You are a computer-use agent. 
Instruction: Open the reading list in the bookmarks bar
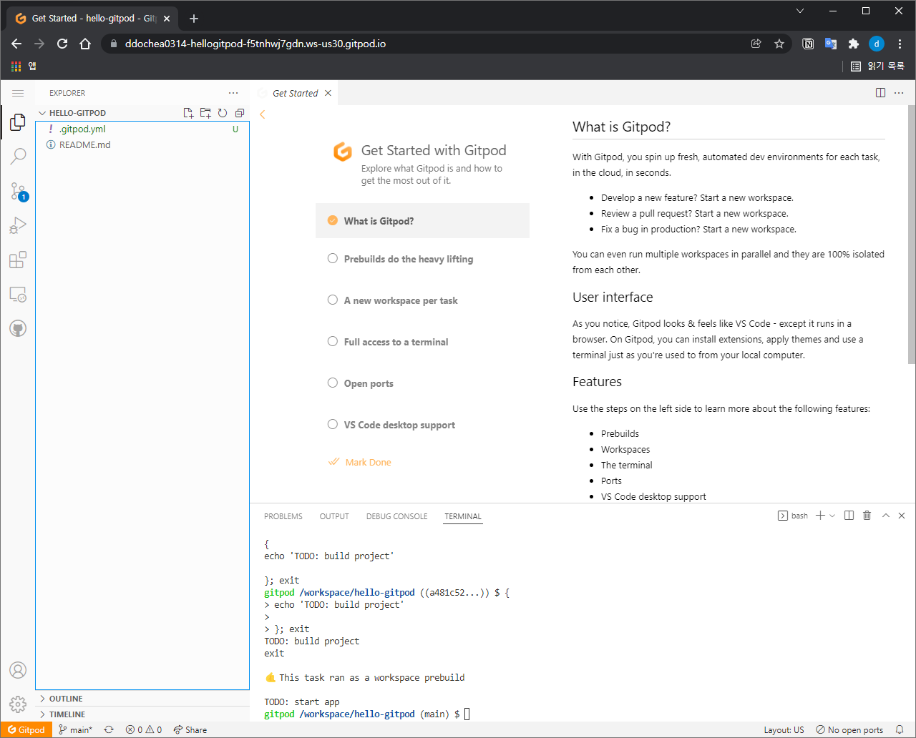tap(877, 66)
